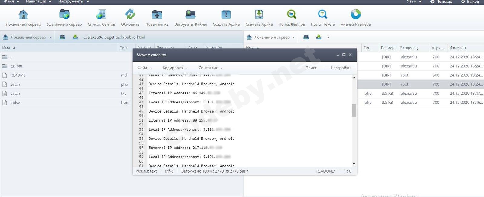Viewport: 484px width, 197px height.
Task: Select the right panel highlighted root 700 row
Action: click(x=420, y=84)
